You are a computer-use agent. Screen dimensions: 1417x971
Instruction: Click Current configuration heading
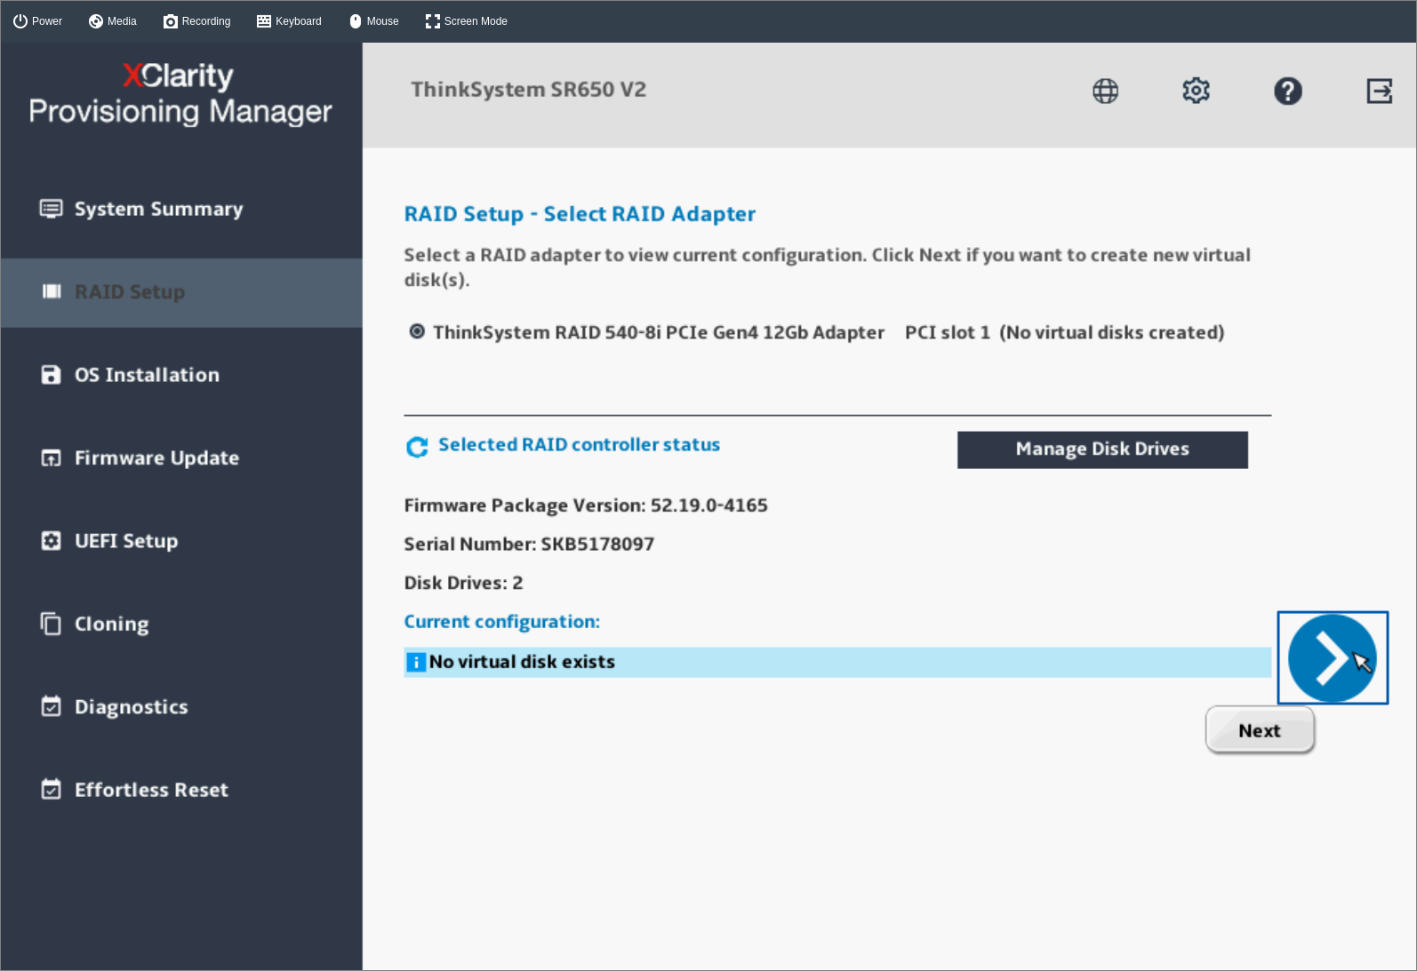(x=501, y=622)
